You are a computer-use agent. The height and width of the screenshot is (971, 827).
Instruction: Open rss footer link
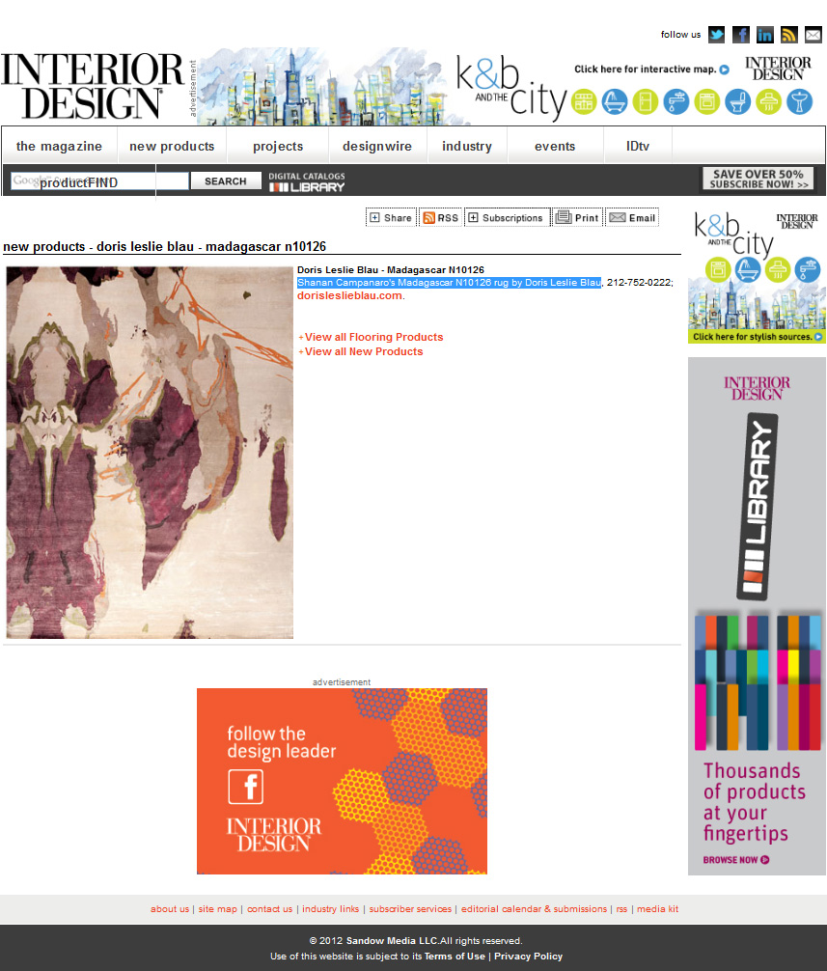pyautogui.click(x=621, y=909)
